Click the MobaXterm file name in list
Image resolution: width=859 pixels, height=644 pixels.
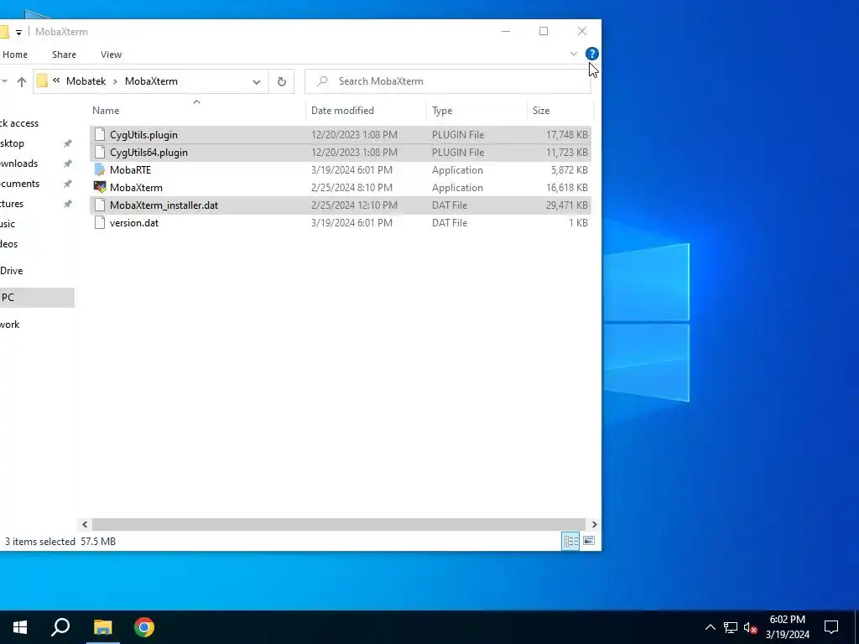coord(136,187)
